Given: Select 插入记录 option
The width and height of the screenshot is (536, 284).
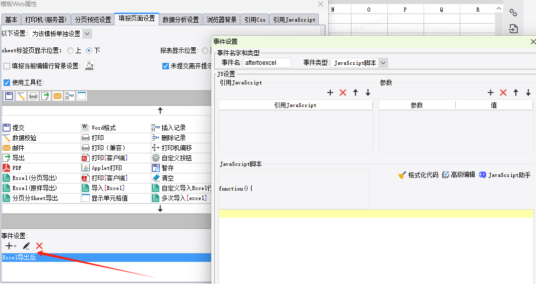Looking at the screenshot, I should coord(169,128).
